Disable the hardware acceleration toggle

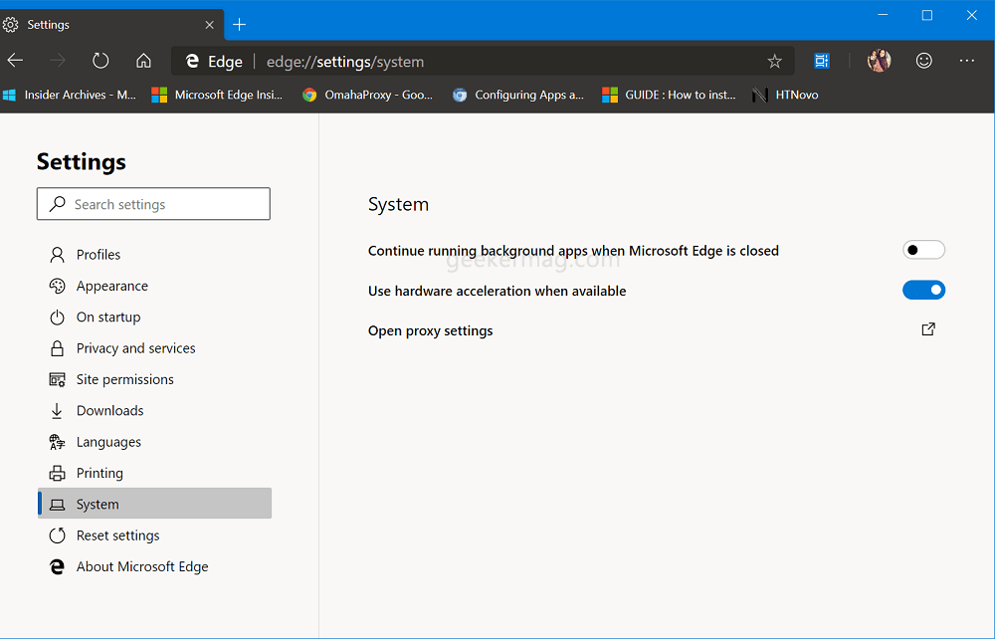tap(923, 290)
